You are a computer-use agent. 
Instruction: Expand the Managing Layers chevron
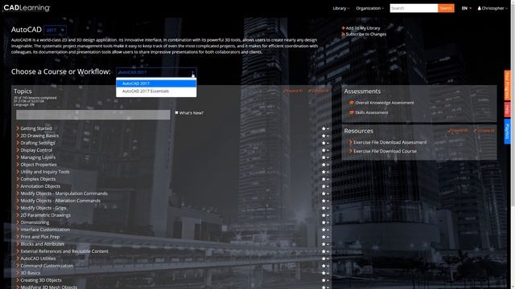pyautogui.click(x=18, y=157)
